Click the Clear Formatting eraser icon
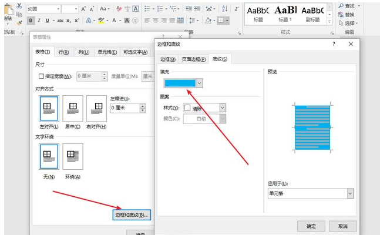Image resolution: width=380 pixels, height=235 pixels. tap(119, 9)
